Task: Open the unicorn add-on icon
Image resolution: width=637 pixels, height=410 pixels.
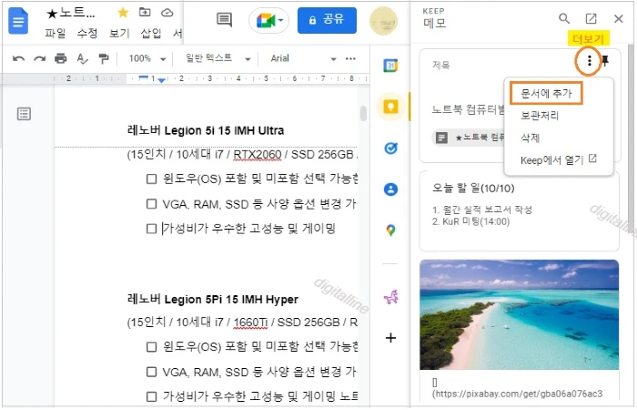Action: 390,296
